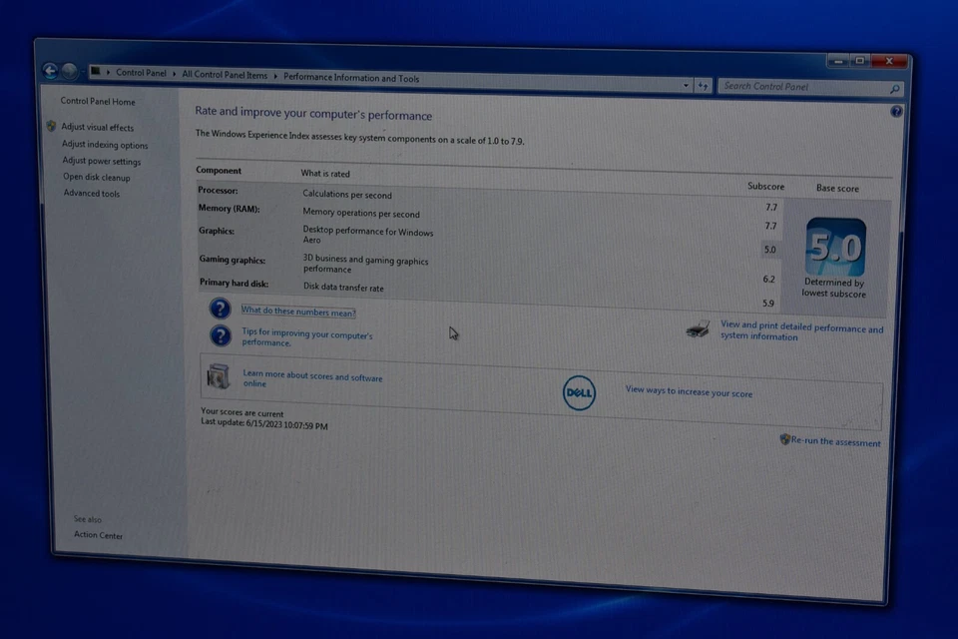Open the address bar history dropdown
The width and height of the screenshot is (958, 639).
[x=685, y=86]
